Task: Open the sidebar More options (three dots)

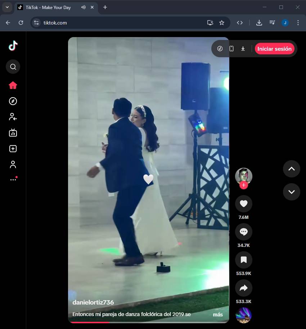Action: coord(13,179)
